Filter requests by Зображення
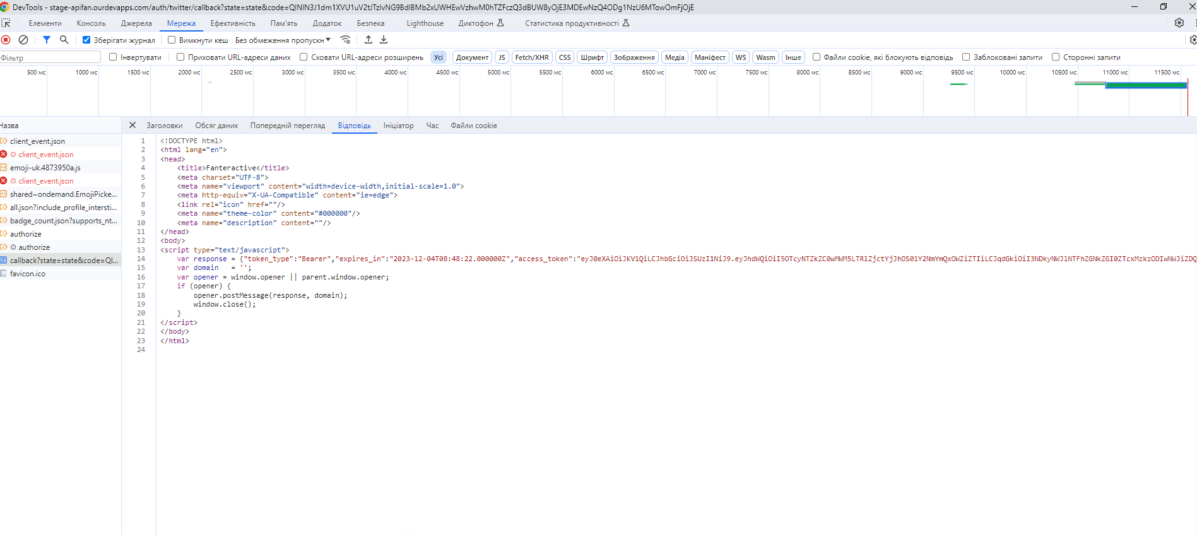The height and width of the screenshot is (535, 1197). (x=634, y=57)
